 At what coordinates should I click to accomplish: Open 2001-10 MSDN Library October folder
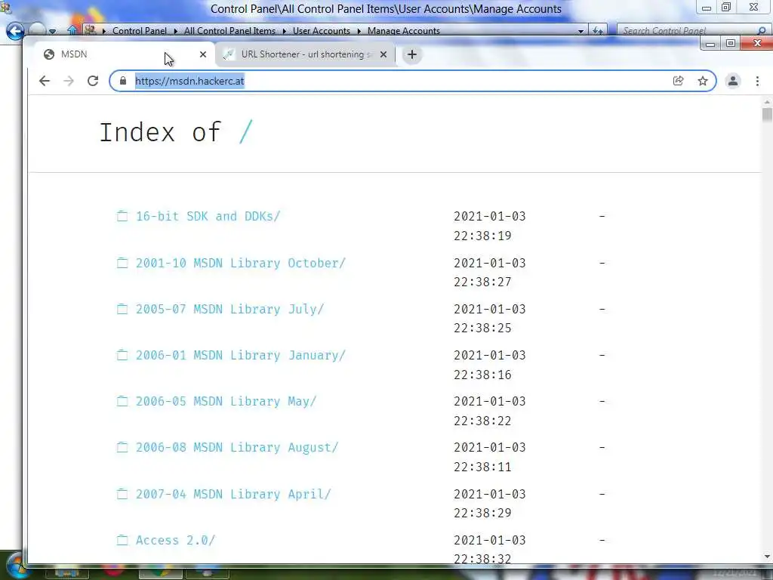coord(241,263)
